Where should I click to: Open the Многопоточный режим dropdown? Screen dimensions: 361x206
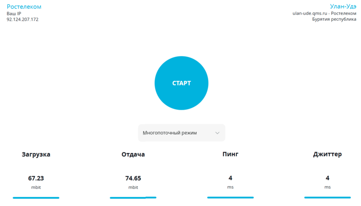[x=176, y=133]
